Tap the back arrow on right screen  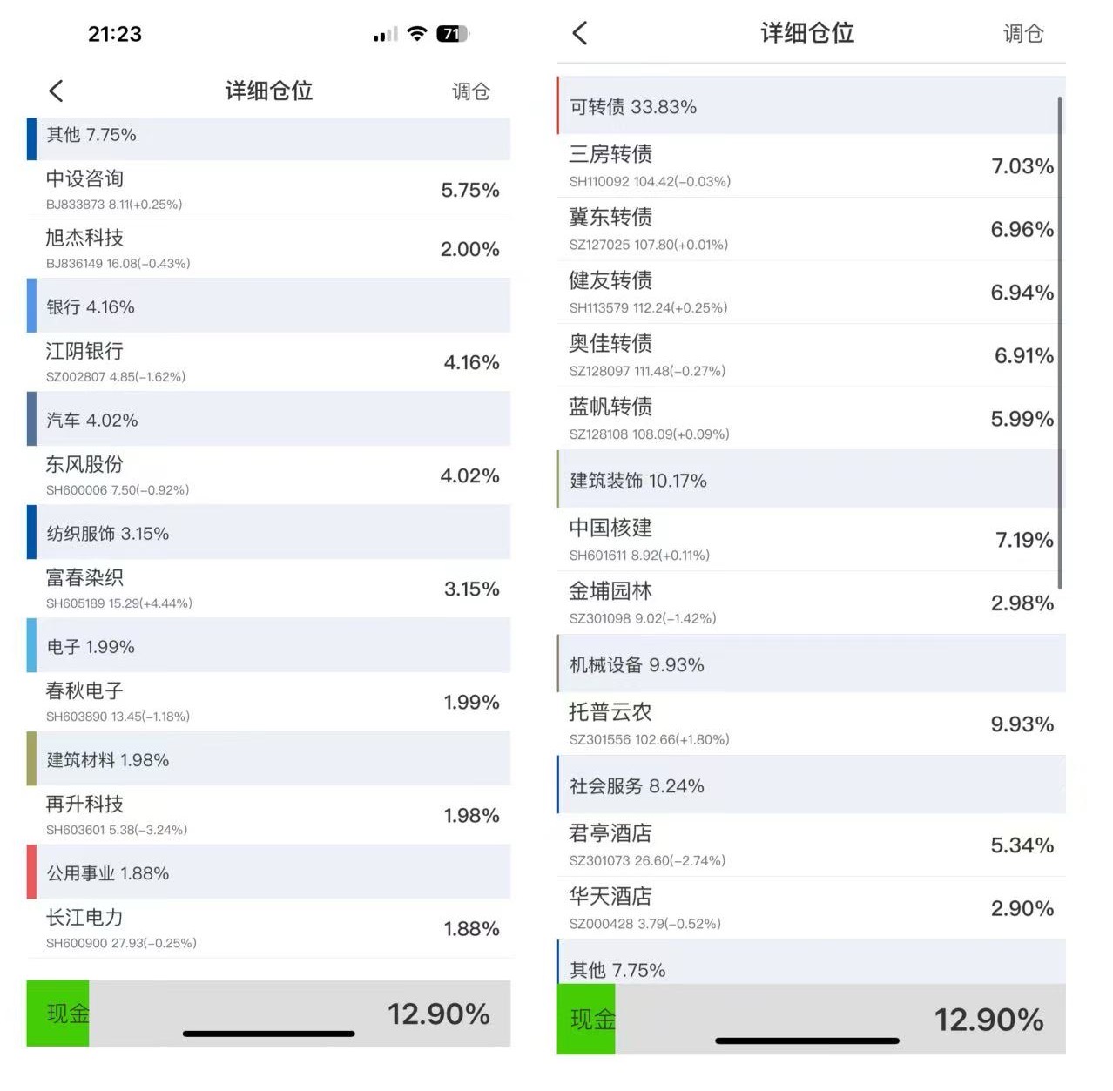click(580, 34)
